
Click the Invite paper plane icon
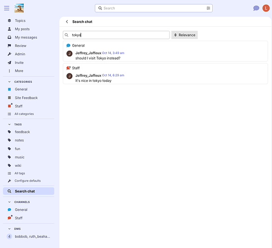(9, 62)
